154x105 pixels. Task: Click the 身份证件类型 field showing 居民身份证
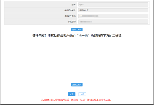(113, 10)
